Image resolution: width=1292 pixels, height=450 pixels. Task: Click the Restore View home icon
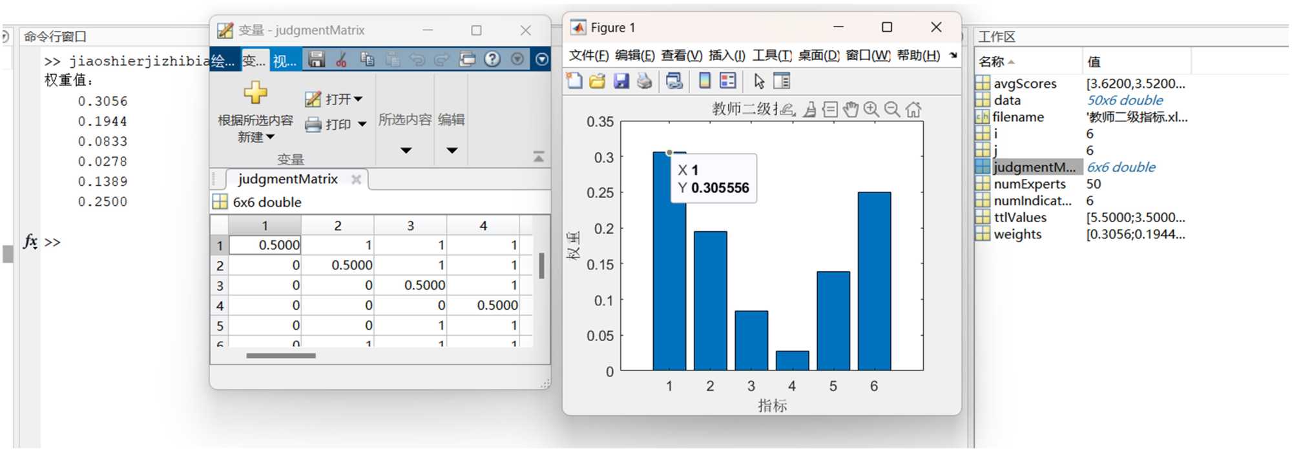913,109
